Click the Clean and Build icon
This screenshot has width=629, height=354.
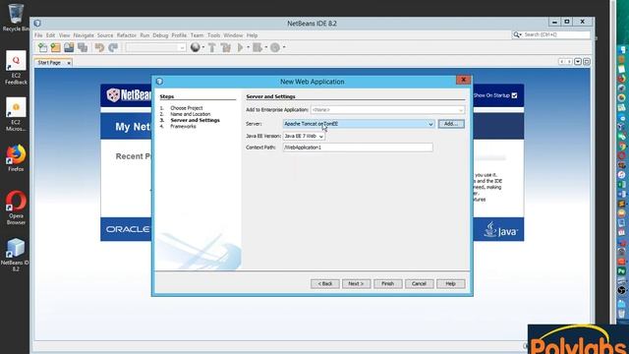tap(226, 48)
